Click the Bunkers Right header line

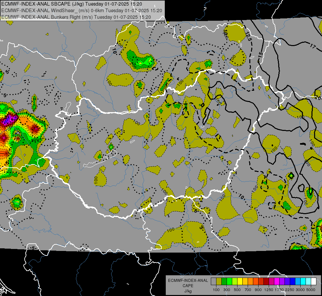click(76, 17)
